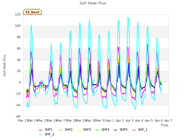The image size is (186, 140).
Task: Click the 100 y-axis tick label
Action: coord(18,26)
